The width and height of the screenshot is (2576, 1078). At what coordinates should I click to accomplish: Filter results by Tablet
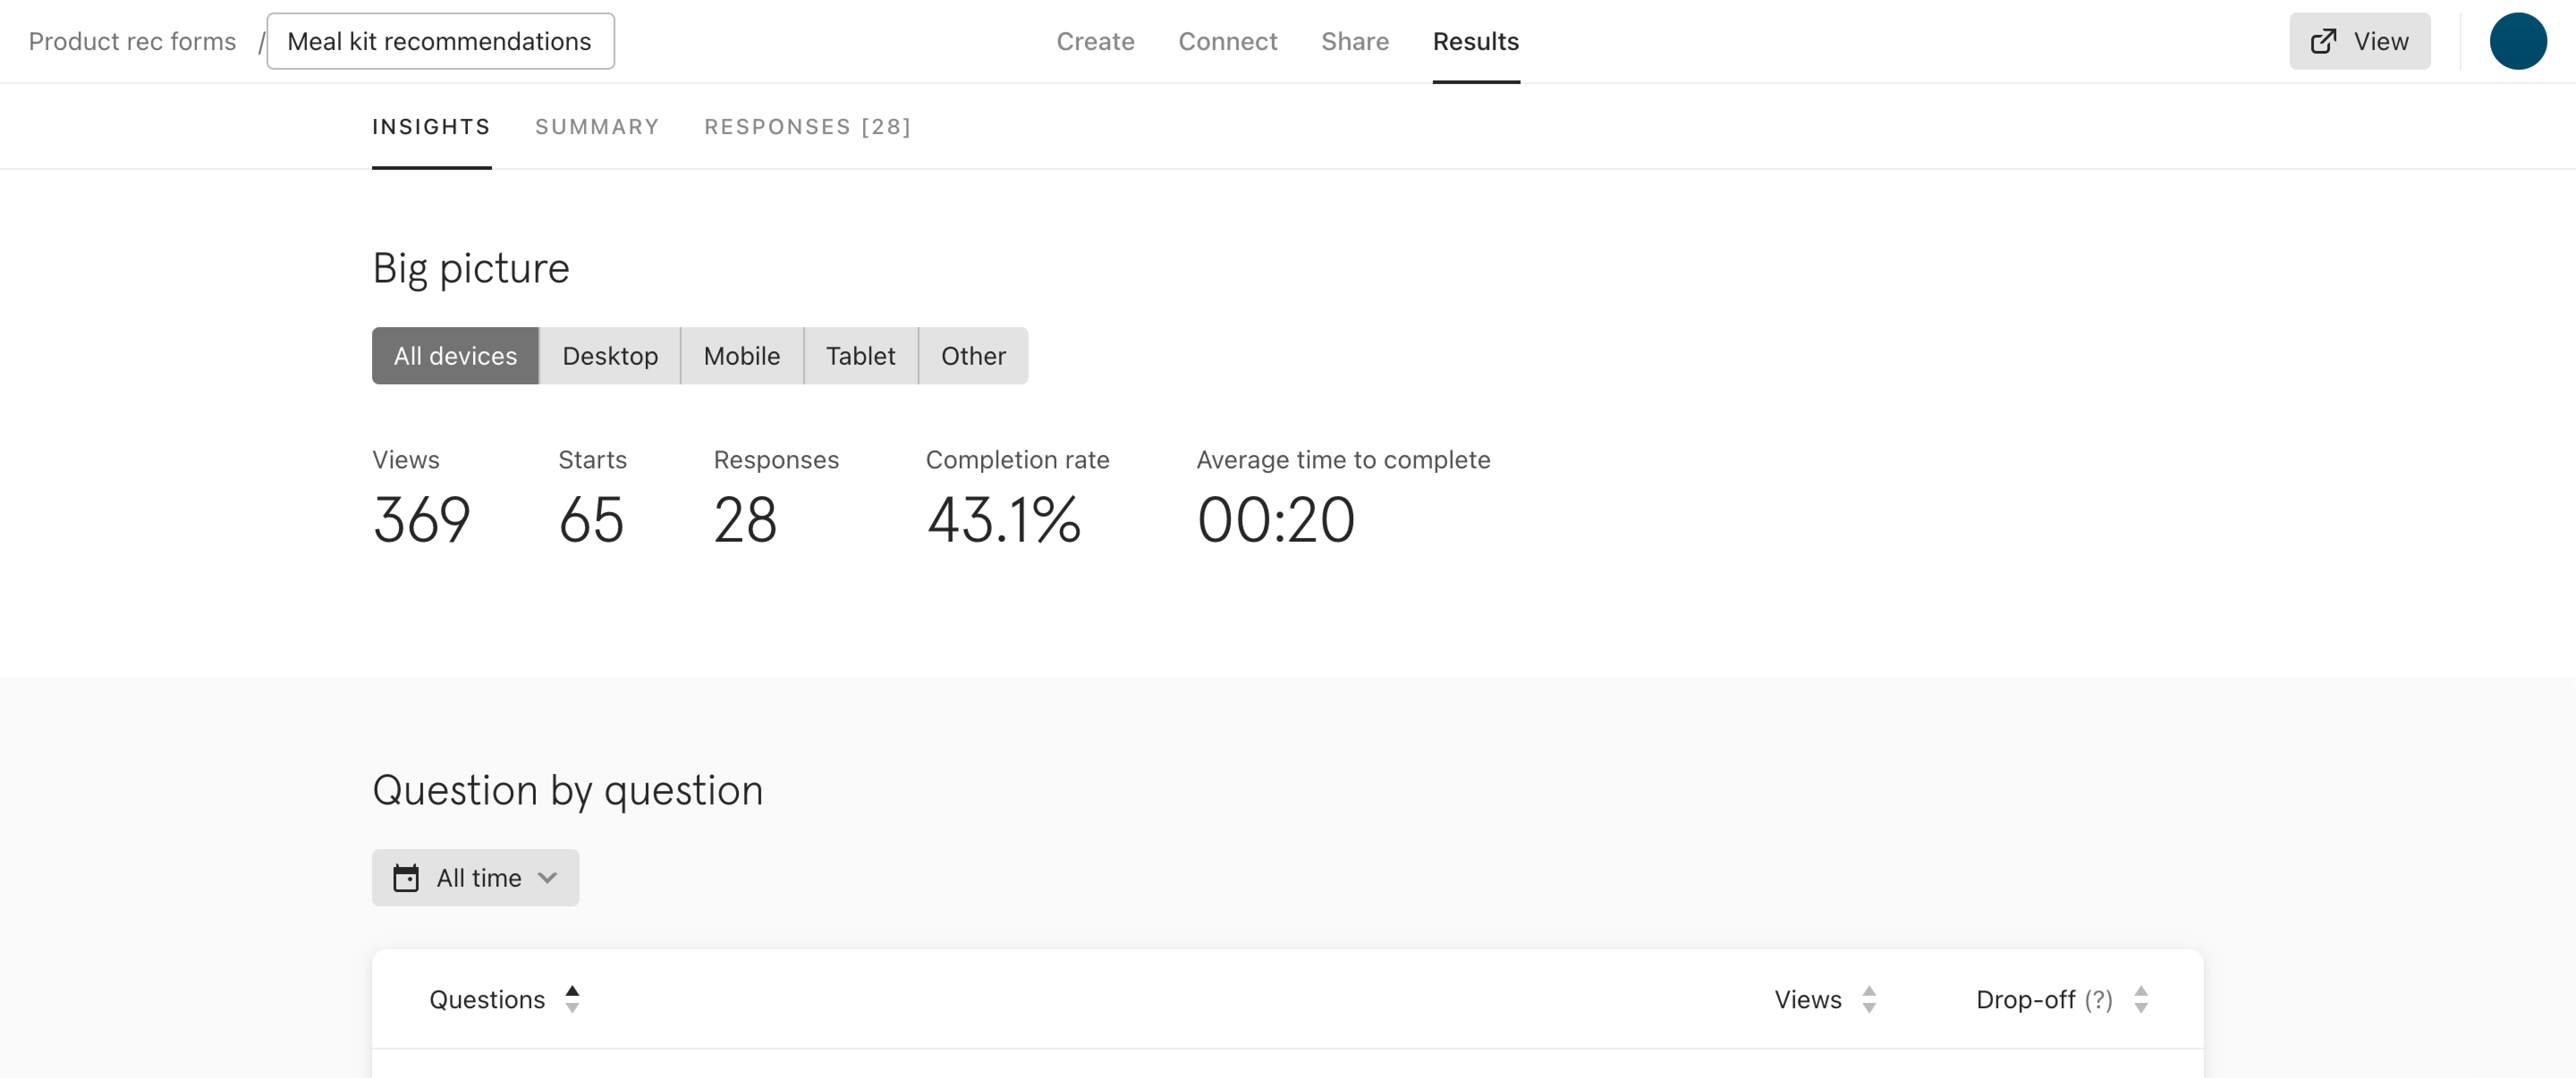(860, 356)
